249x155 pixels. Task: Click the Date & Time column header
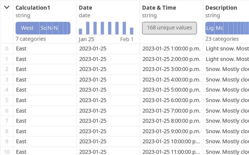point(159,8)
